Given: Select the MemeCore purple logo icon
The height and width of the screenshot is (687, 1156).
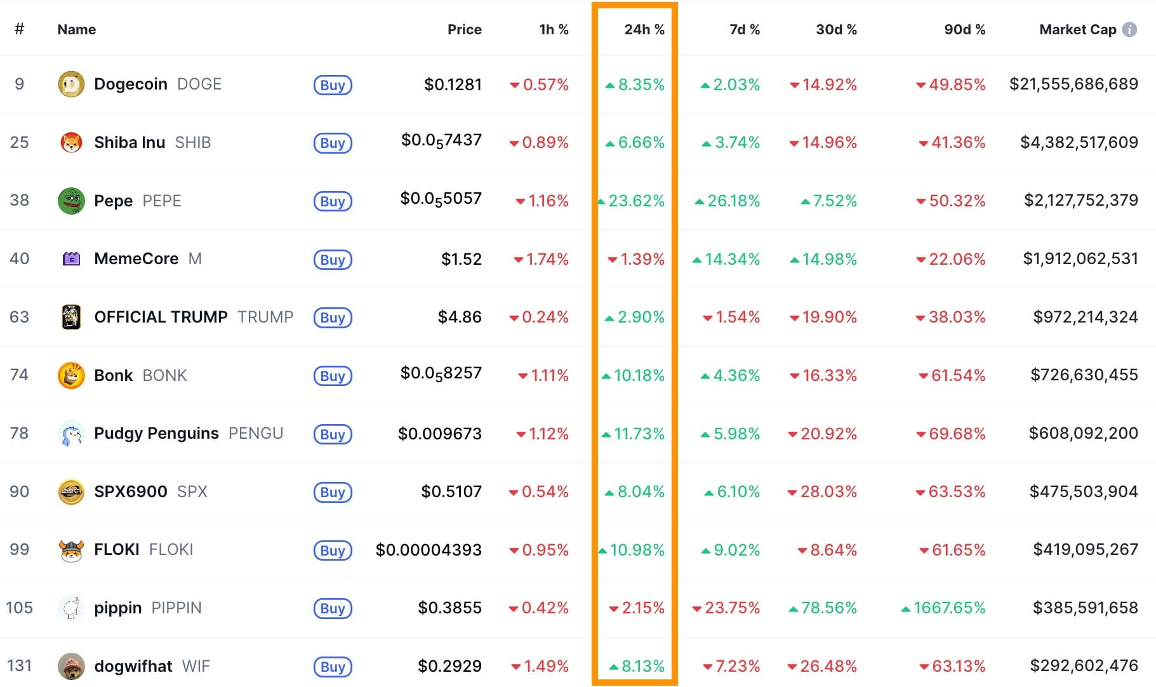Looking at the screenshot, I should pyautogui.click(x=71, y=259).
